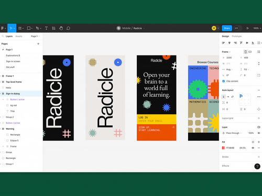This screenshot has width=262, height=196.
Task: Open the Resources tool
Action: (x=53, y=28)
